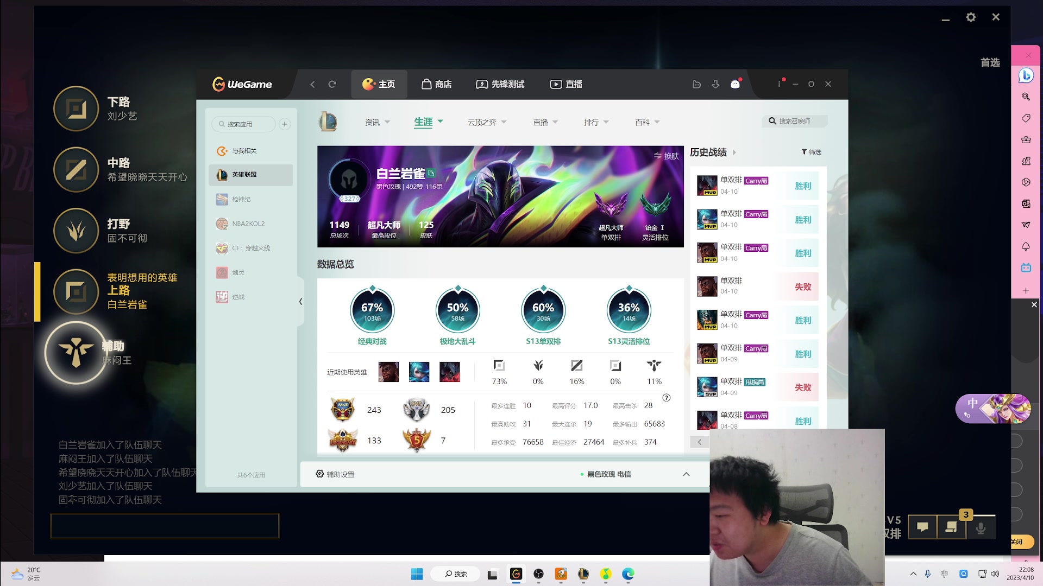Open the Windows Start menu
The height and width of the screenshot is (586, 1043).
417,574
